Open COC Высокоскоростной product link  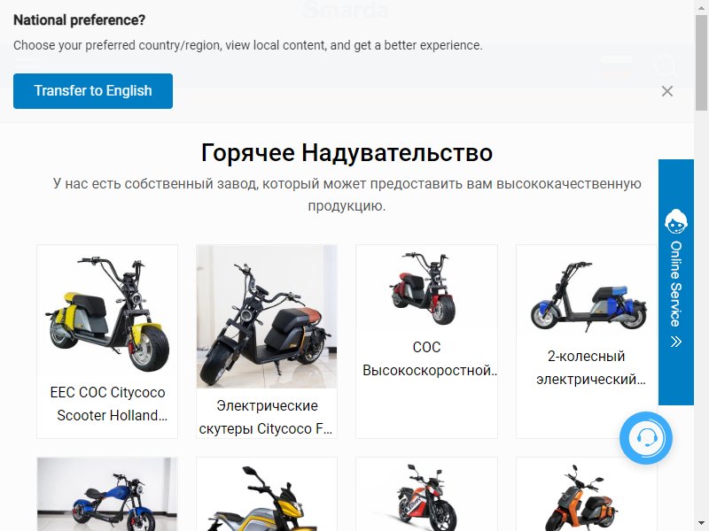point(429,359)
